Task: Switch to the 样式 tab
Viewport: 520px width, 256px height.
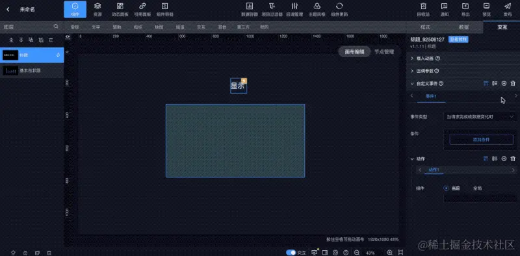Action: tap(425, 27)
